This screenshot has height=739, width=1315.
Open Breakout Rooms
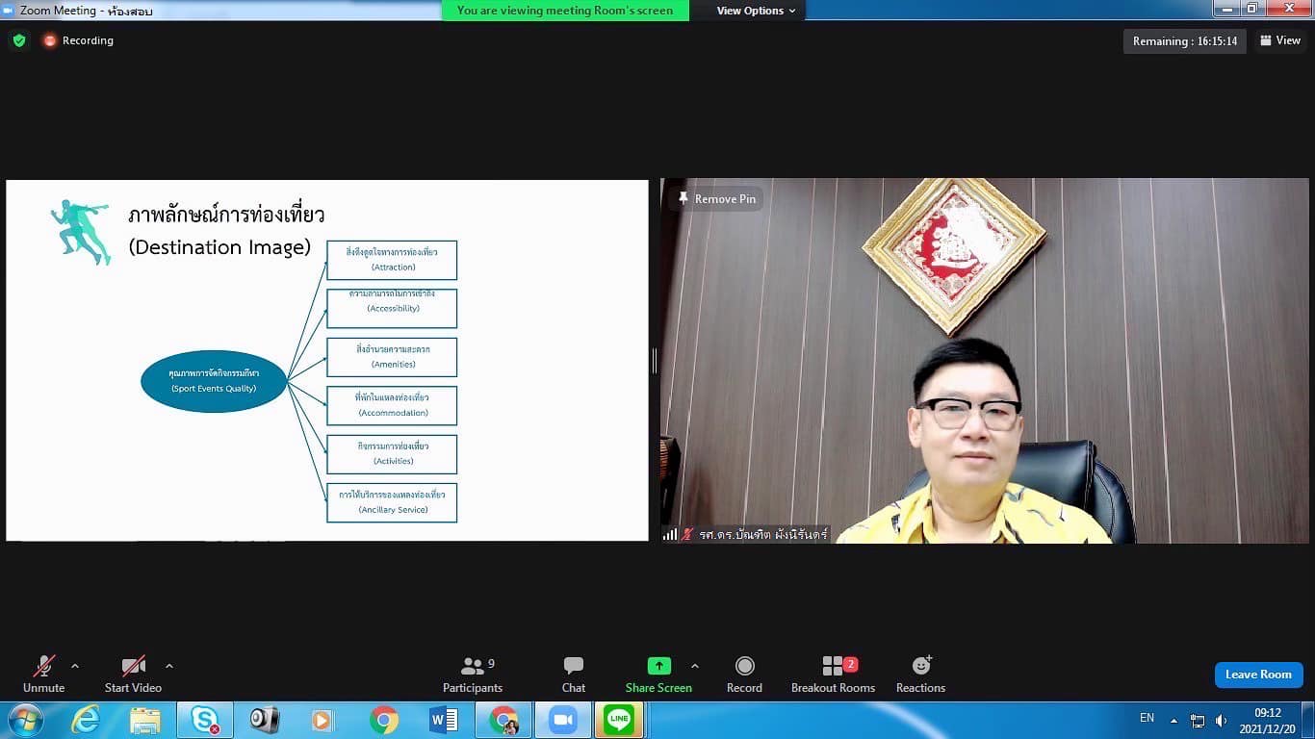coord(833,674)
